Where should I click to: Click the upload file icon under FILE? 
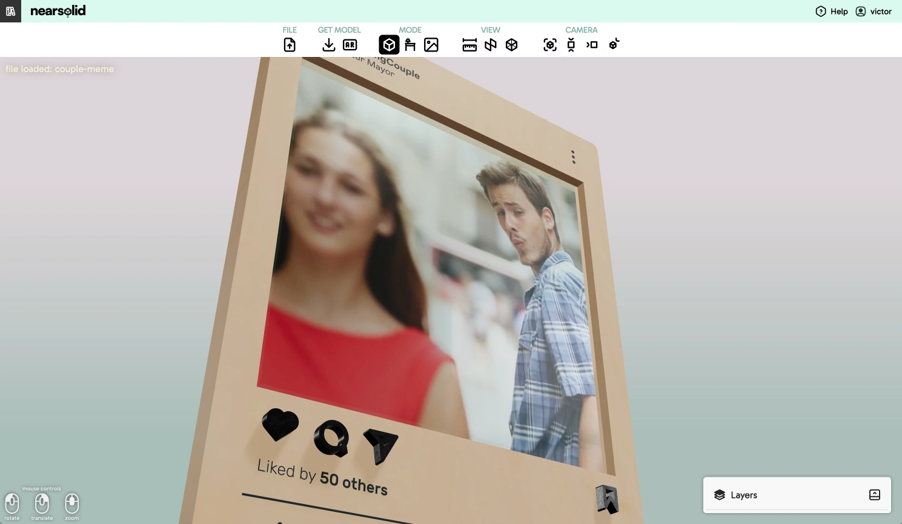(290, 45)
